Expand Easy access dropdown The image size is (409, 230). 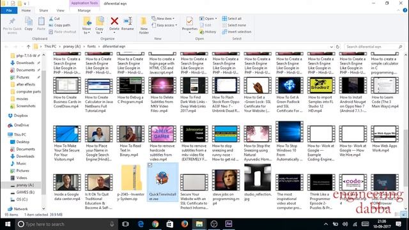pyautogui.click(x=164, y=26)
